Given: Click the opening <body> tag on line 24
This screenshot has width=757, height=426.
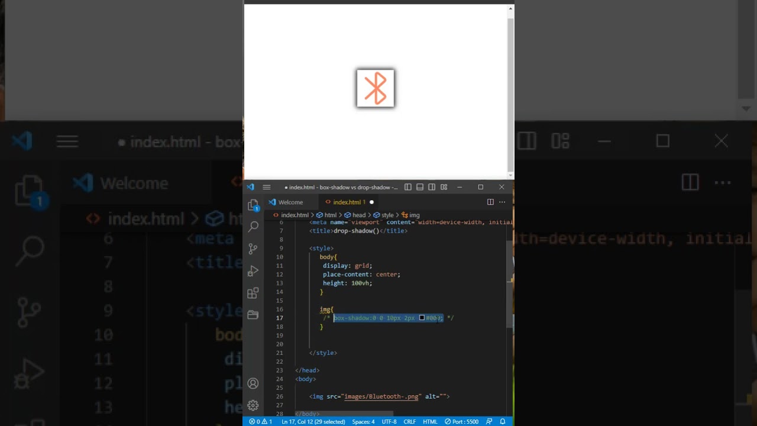Looking at the screenshot, I should [306, 379].
